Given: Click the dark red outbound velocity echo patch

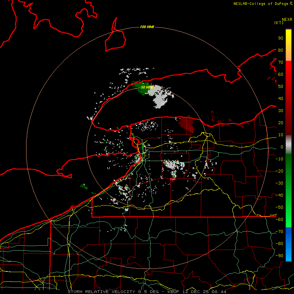Looking at the screenshot, I should [x=187, y=124].
